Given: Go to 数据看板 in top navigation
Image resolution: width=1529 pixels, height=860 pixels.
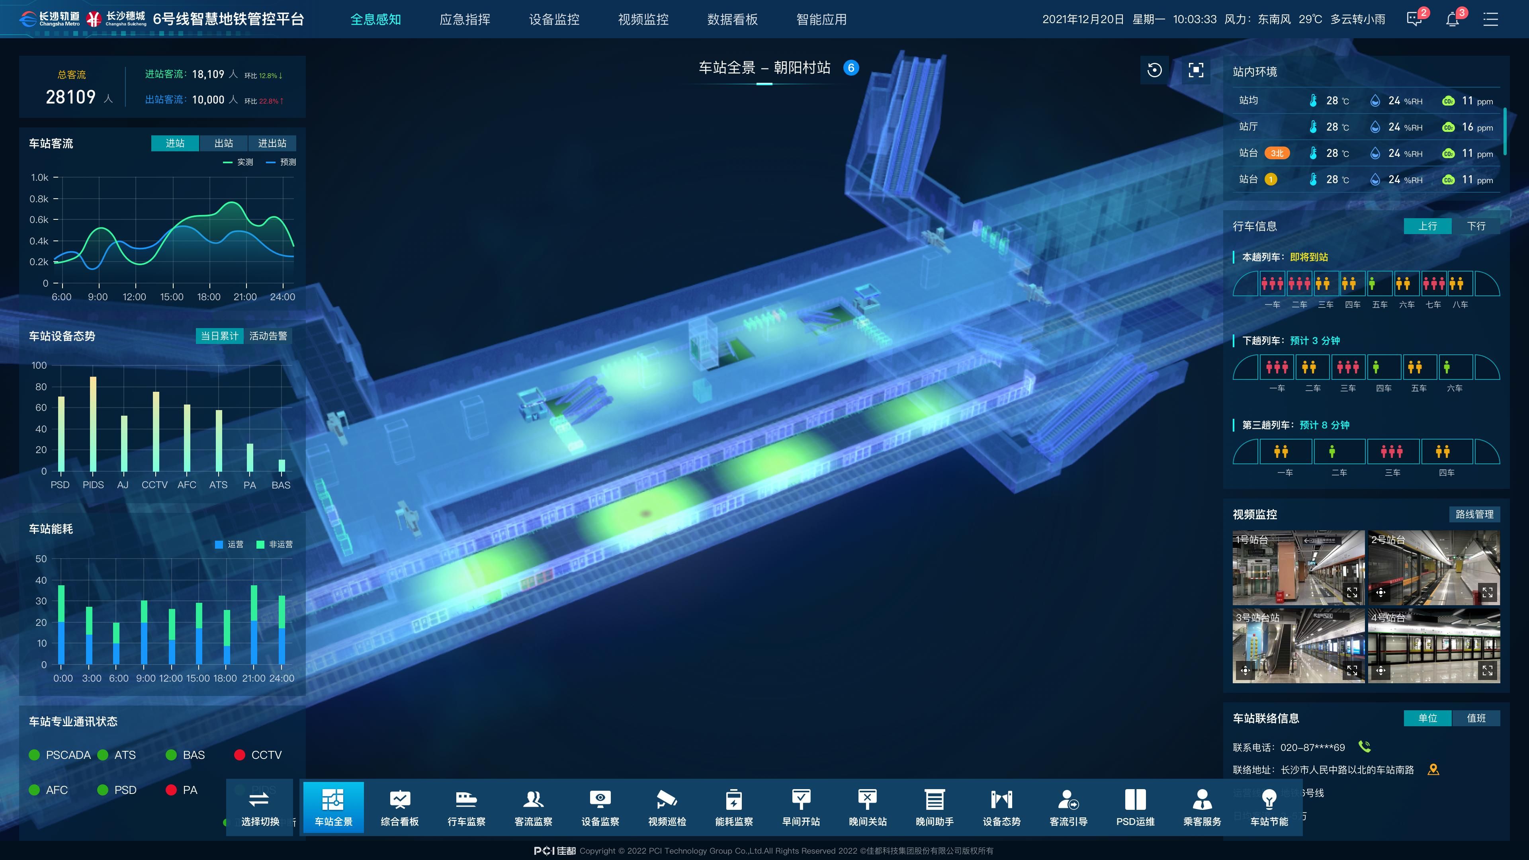Looking at the screenshot, I should [x=733, y=20].
